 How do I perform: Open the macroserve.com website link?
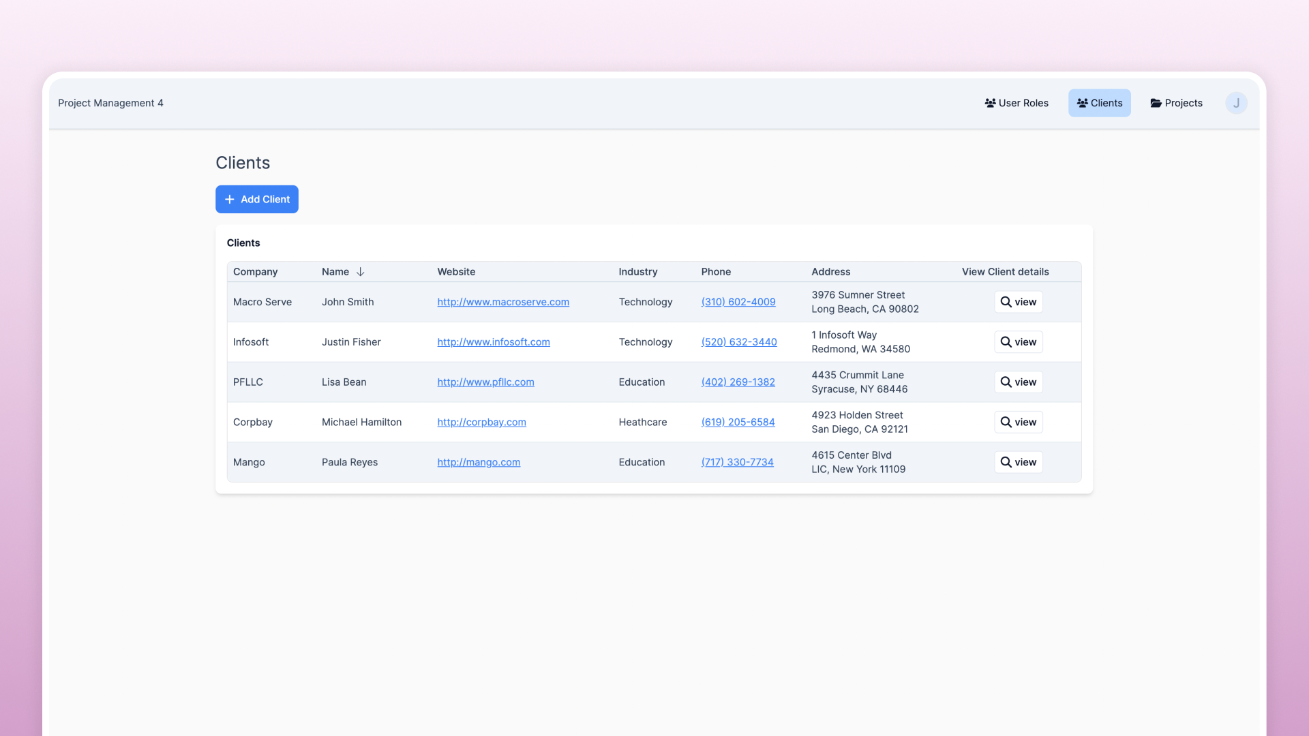502,302
